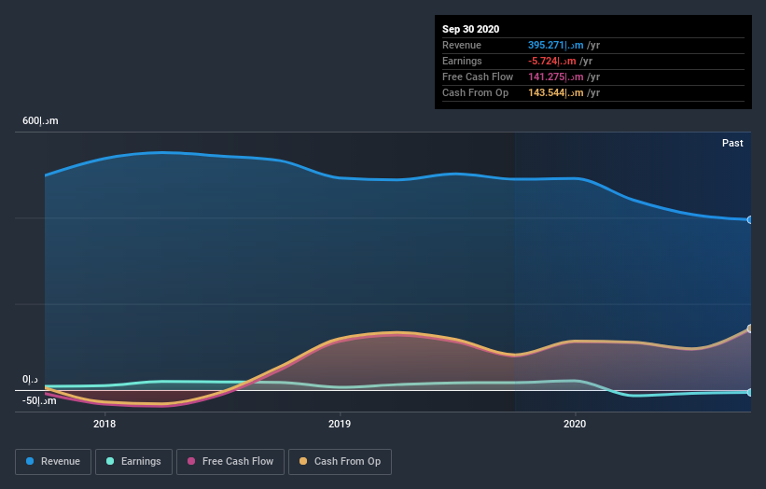Screen dimensions: 766x489
Task: Click the Earnings row label in tooltip
Action: (x=462, y=61)
